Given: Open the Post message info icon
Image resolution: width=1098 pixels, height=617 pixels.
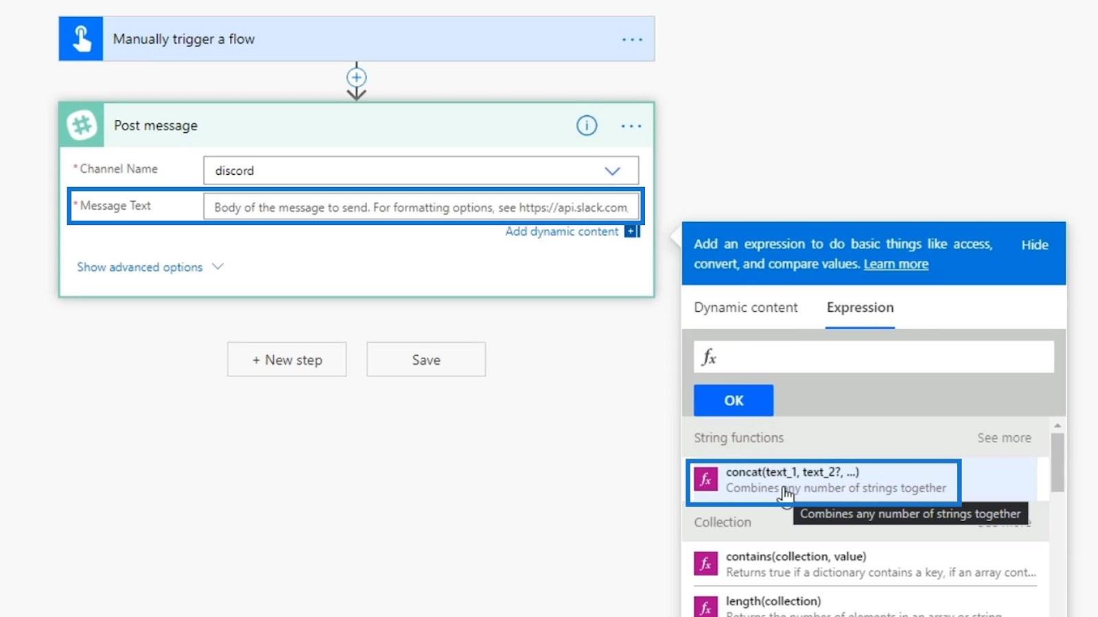Looking at the screenshot, I should pos(587,125).
